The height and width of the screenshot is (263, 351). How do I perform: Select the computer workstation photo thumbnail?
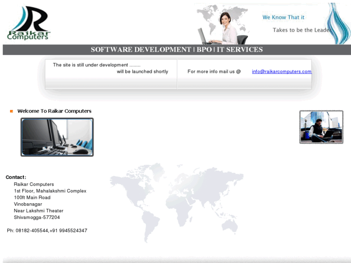(x=57, y=137)
